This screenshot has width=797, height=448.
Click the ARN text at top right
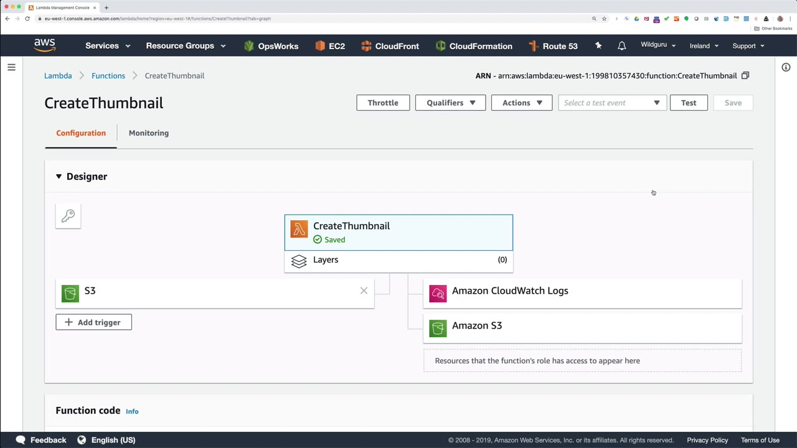[606, 76]
